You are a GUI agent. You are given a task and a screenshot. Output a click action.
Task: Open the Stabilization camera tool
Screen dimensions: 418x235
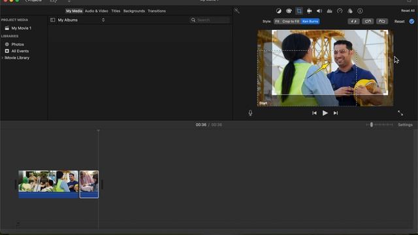point(309,11)
